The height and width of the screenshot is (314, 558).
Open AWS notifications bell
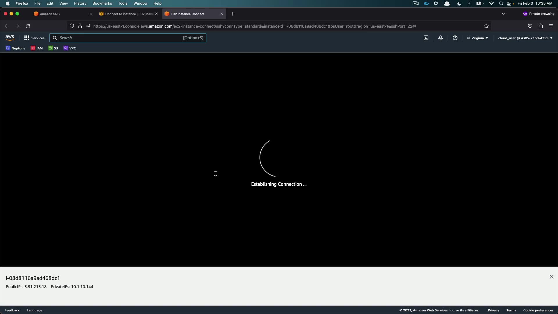point(441,38)
